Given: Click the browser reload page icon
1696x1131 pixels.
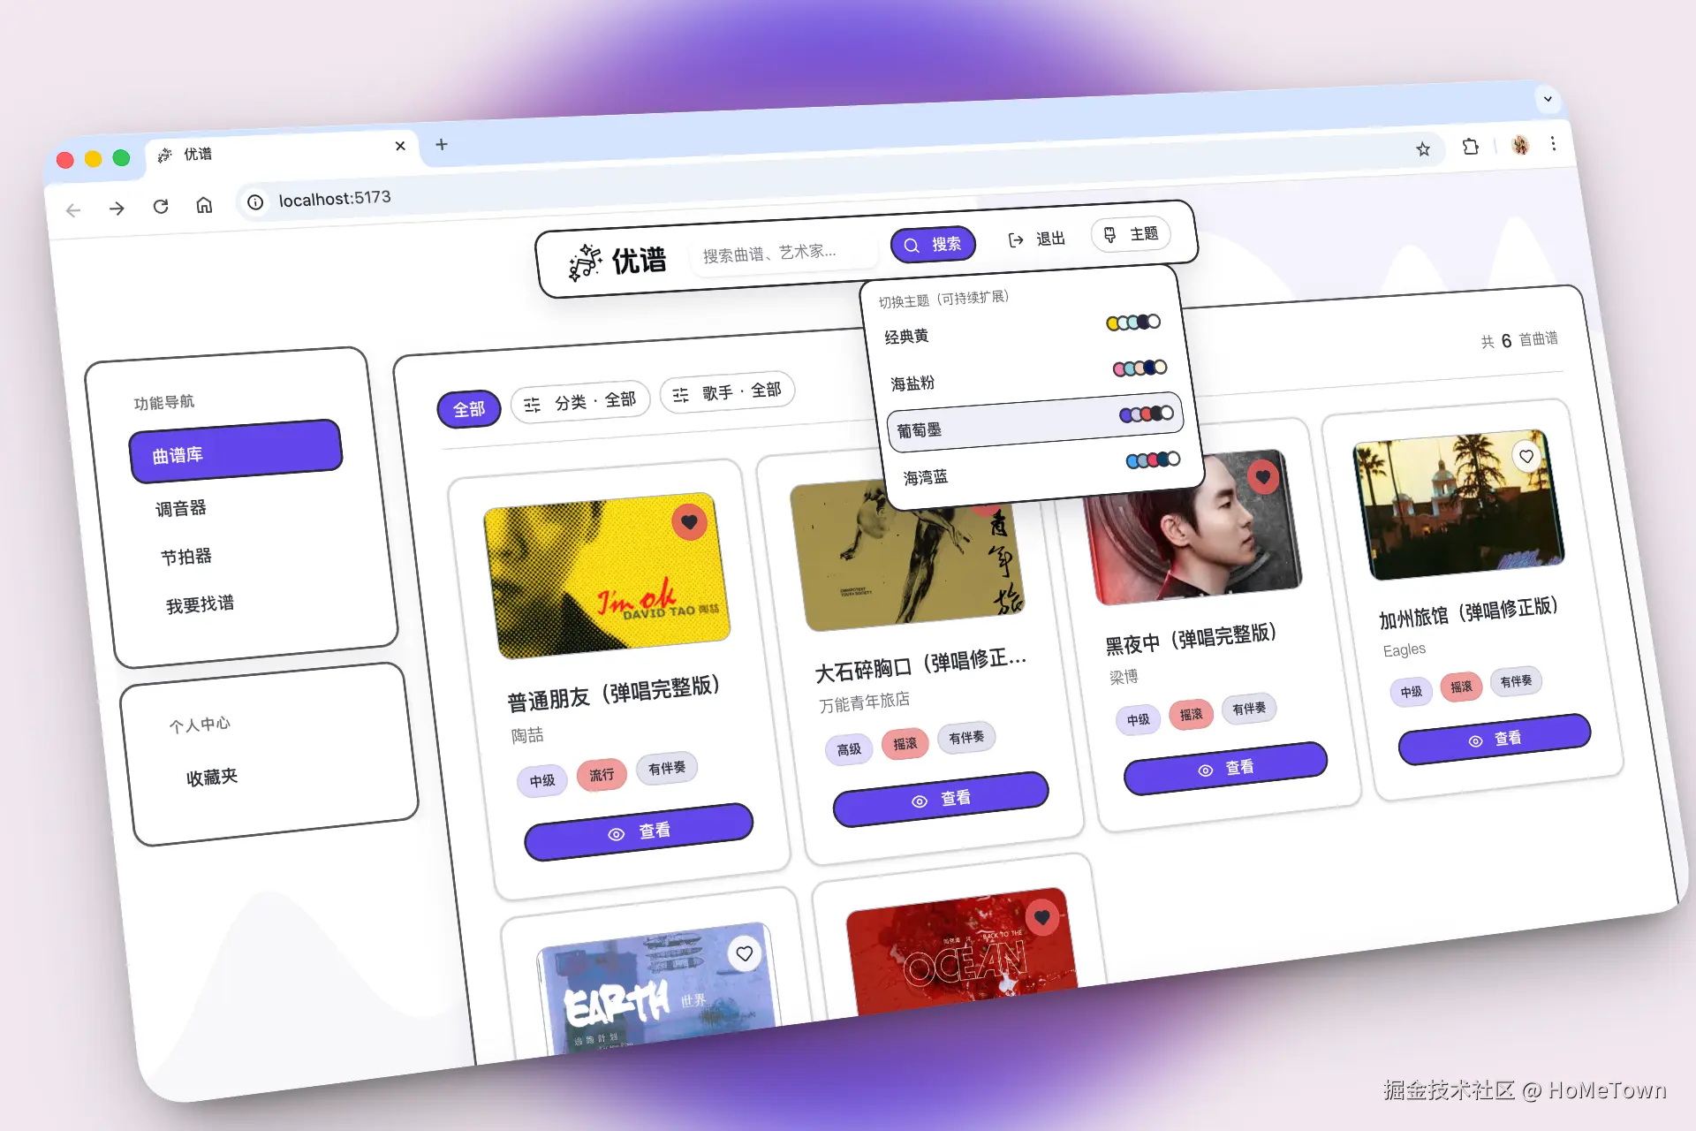Looking at the screenshot, I should pyautogui.click(x=161, y=205).
